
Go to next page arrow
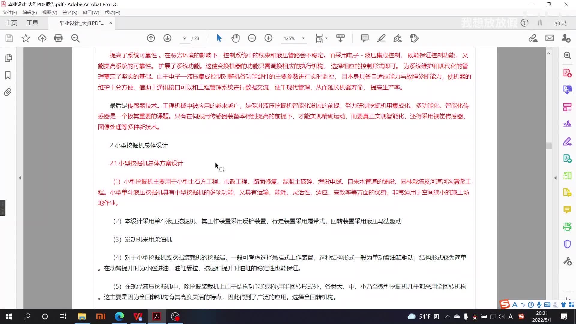pyautogui.click(x=167, y=38)
